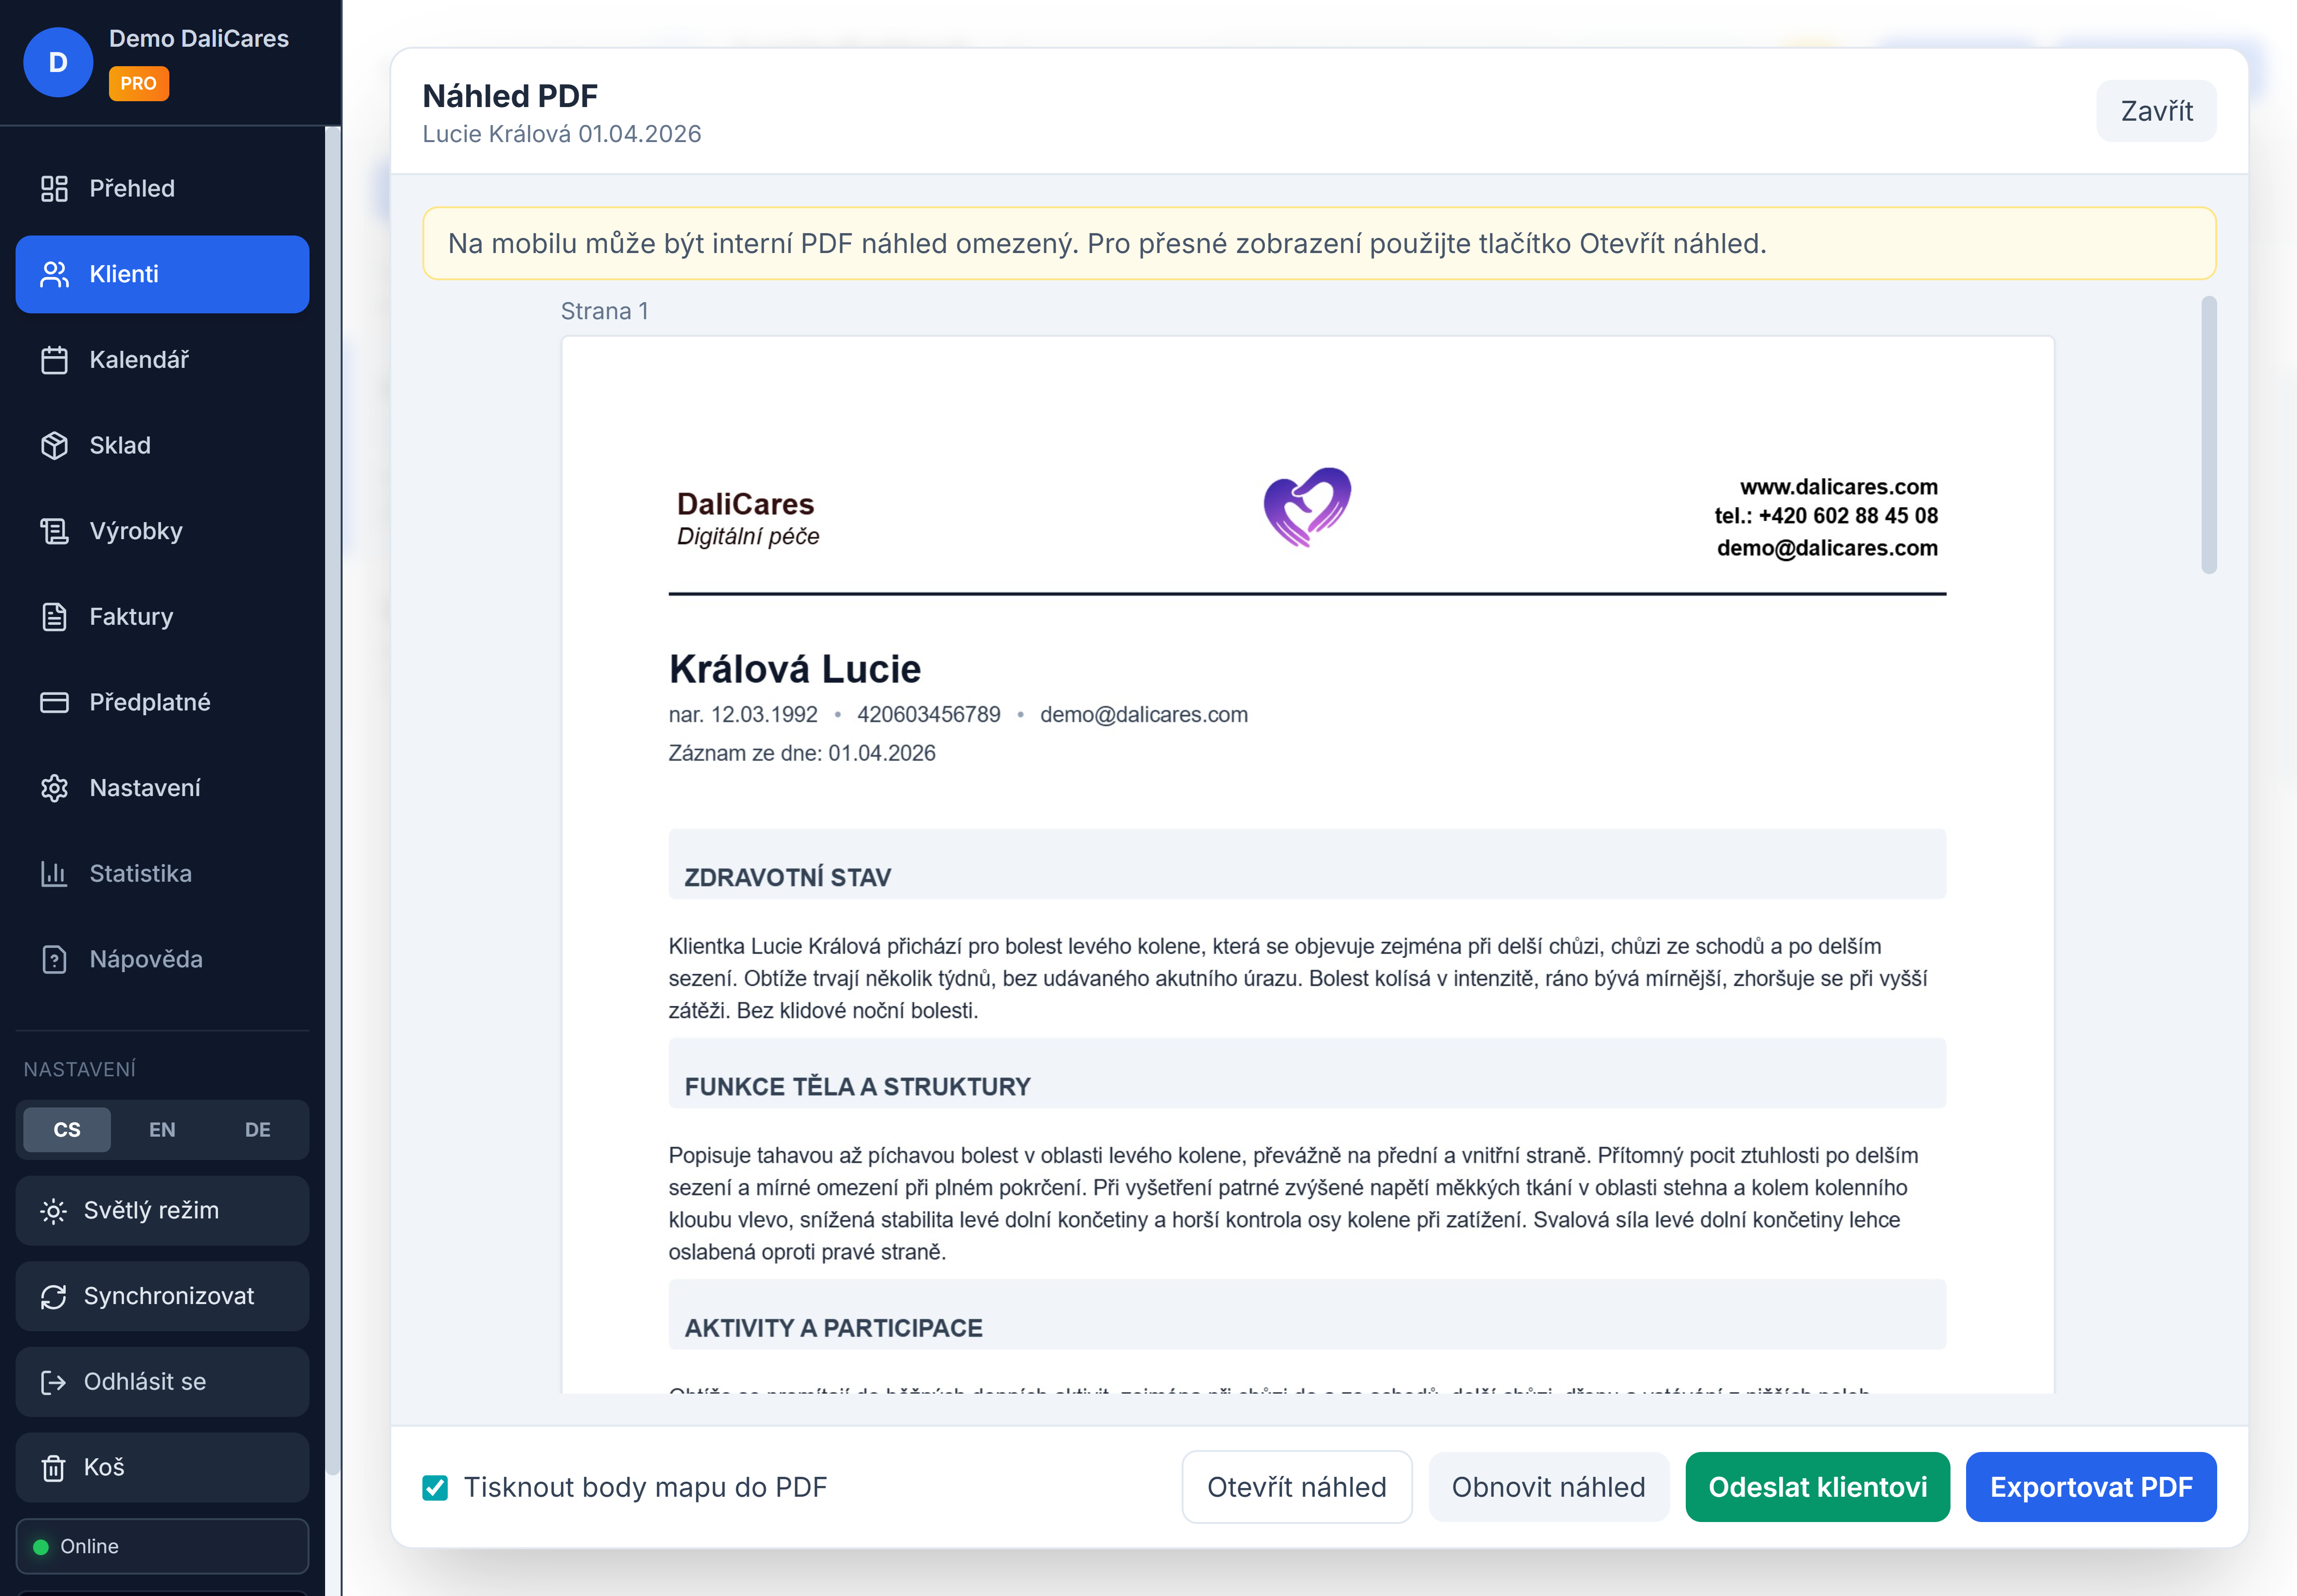2297x1596 pixels.
Task: Click the Přehled dashboard grid icon
Action: click(x=54, y=188)
